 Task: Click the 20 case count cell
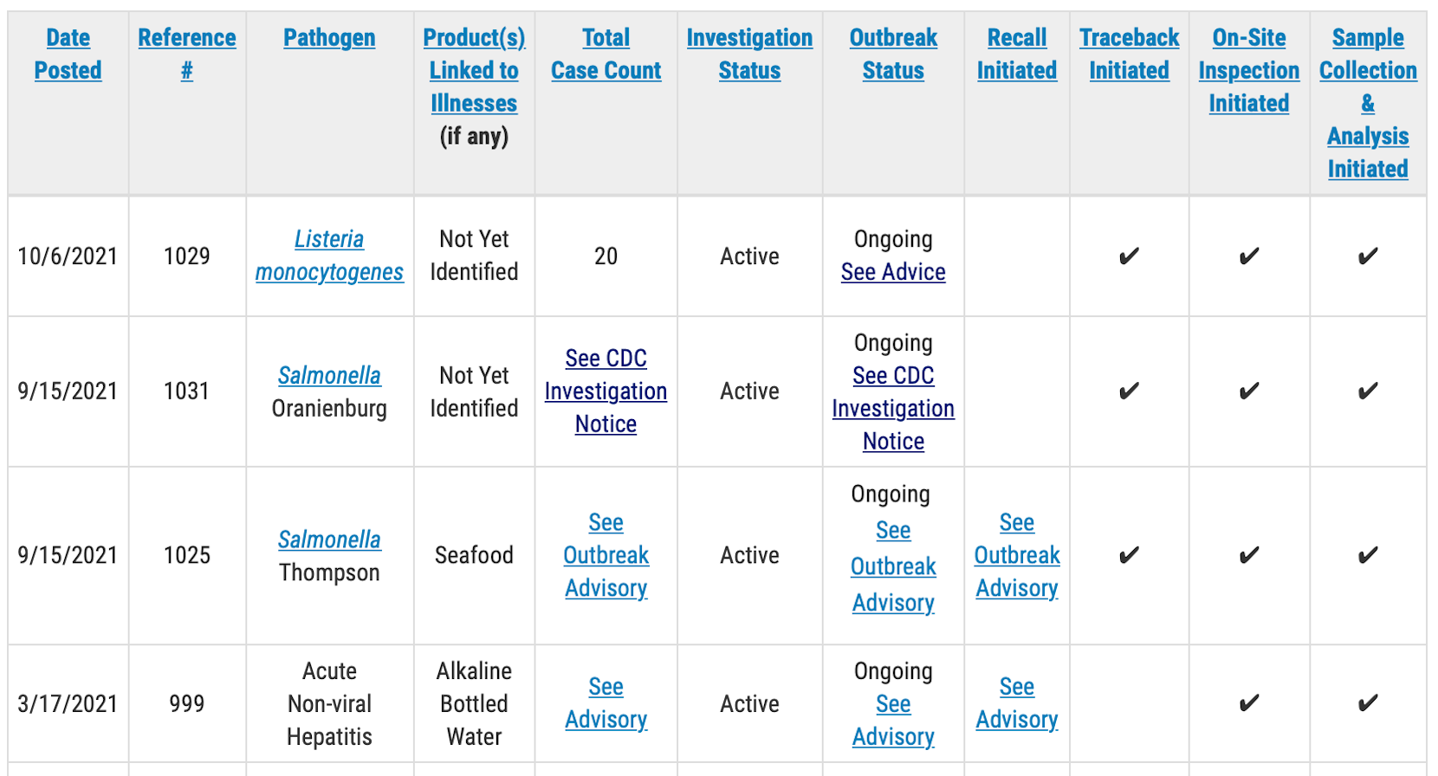(x=606, y=256)
